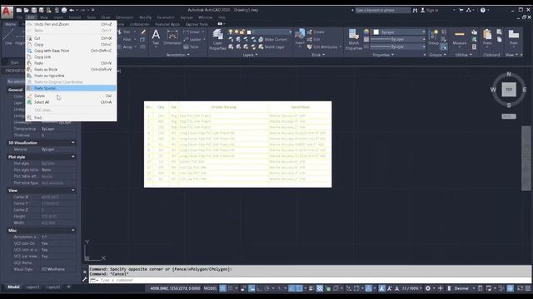Open the Decimal units dropdown in status bar
The width and height of the screenshot is (533, 299).
(x=464, y=288)
